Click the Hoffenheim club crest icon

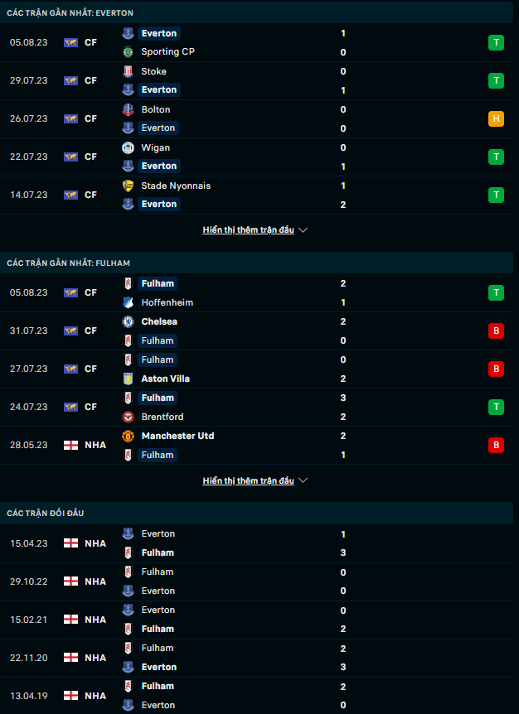(x=128, y=302)
